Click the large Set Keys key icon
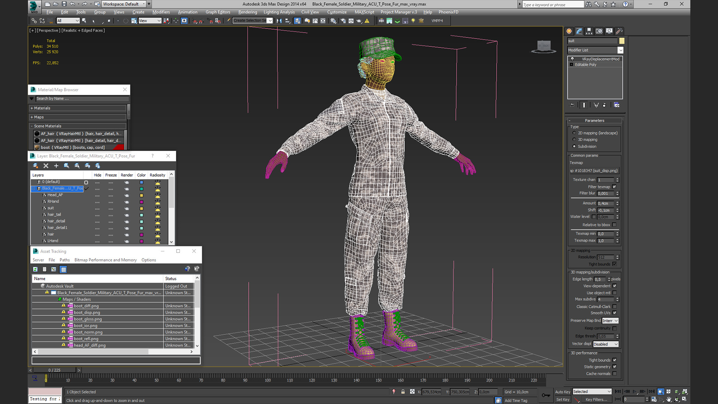Image resolution: width=718 pixels, height=404 pixels. pyautogui.click(x=546, y=395)
